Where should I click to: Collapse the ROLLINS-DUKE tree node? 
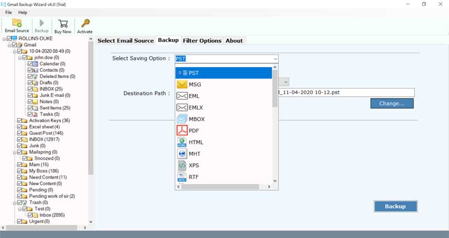[4, 39]
